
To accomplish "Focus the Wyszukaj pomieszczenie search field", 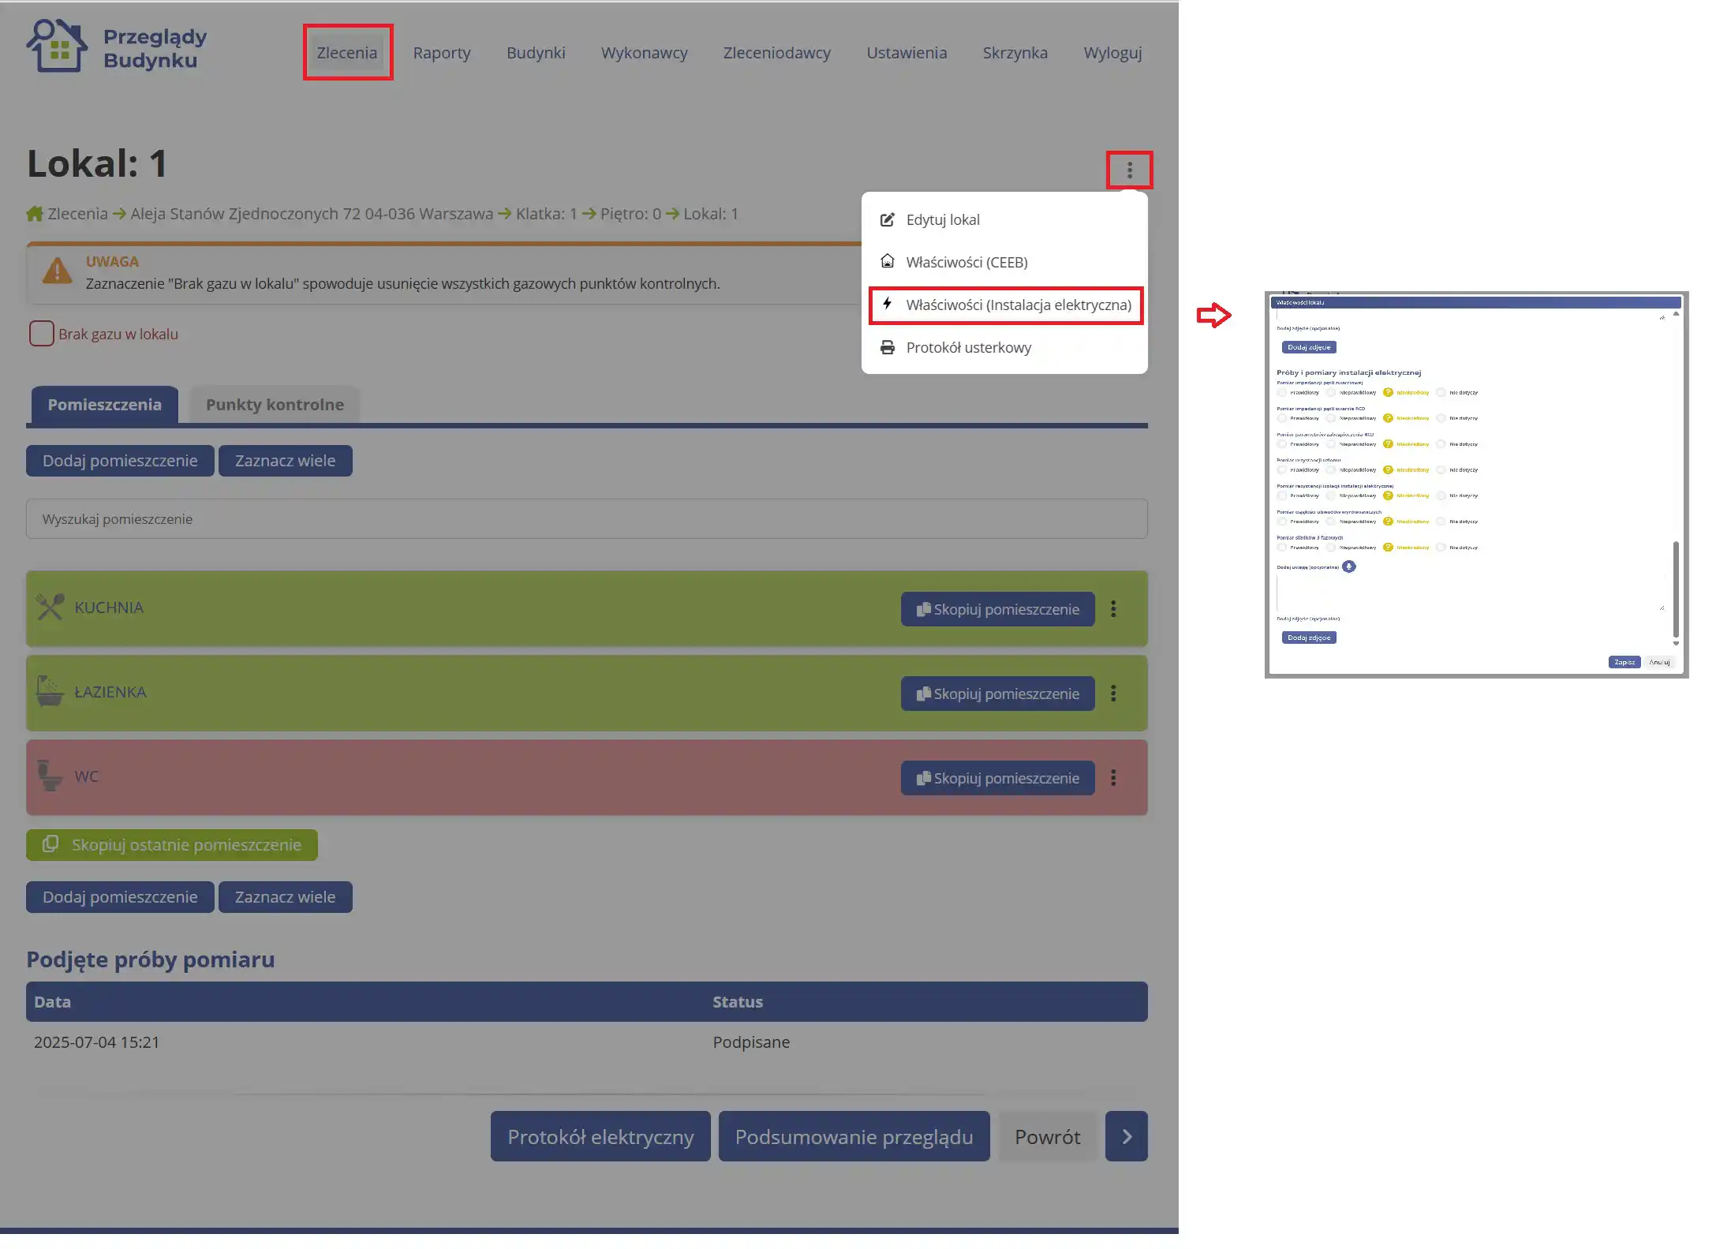I will pyautogui.click(x=586, y=518).
